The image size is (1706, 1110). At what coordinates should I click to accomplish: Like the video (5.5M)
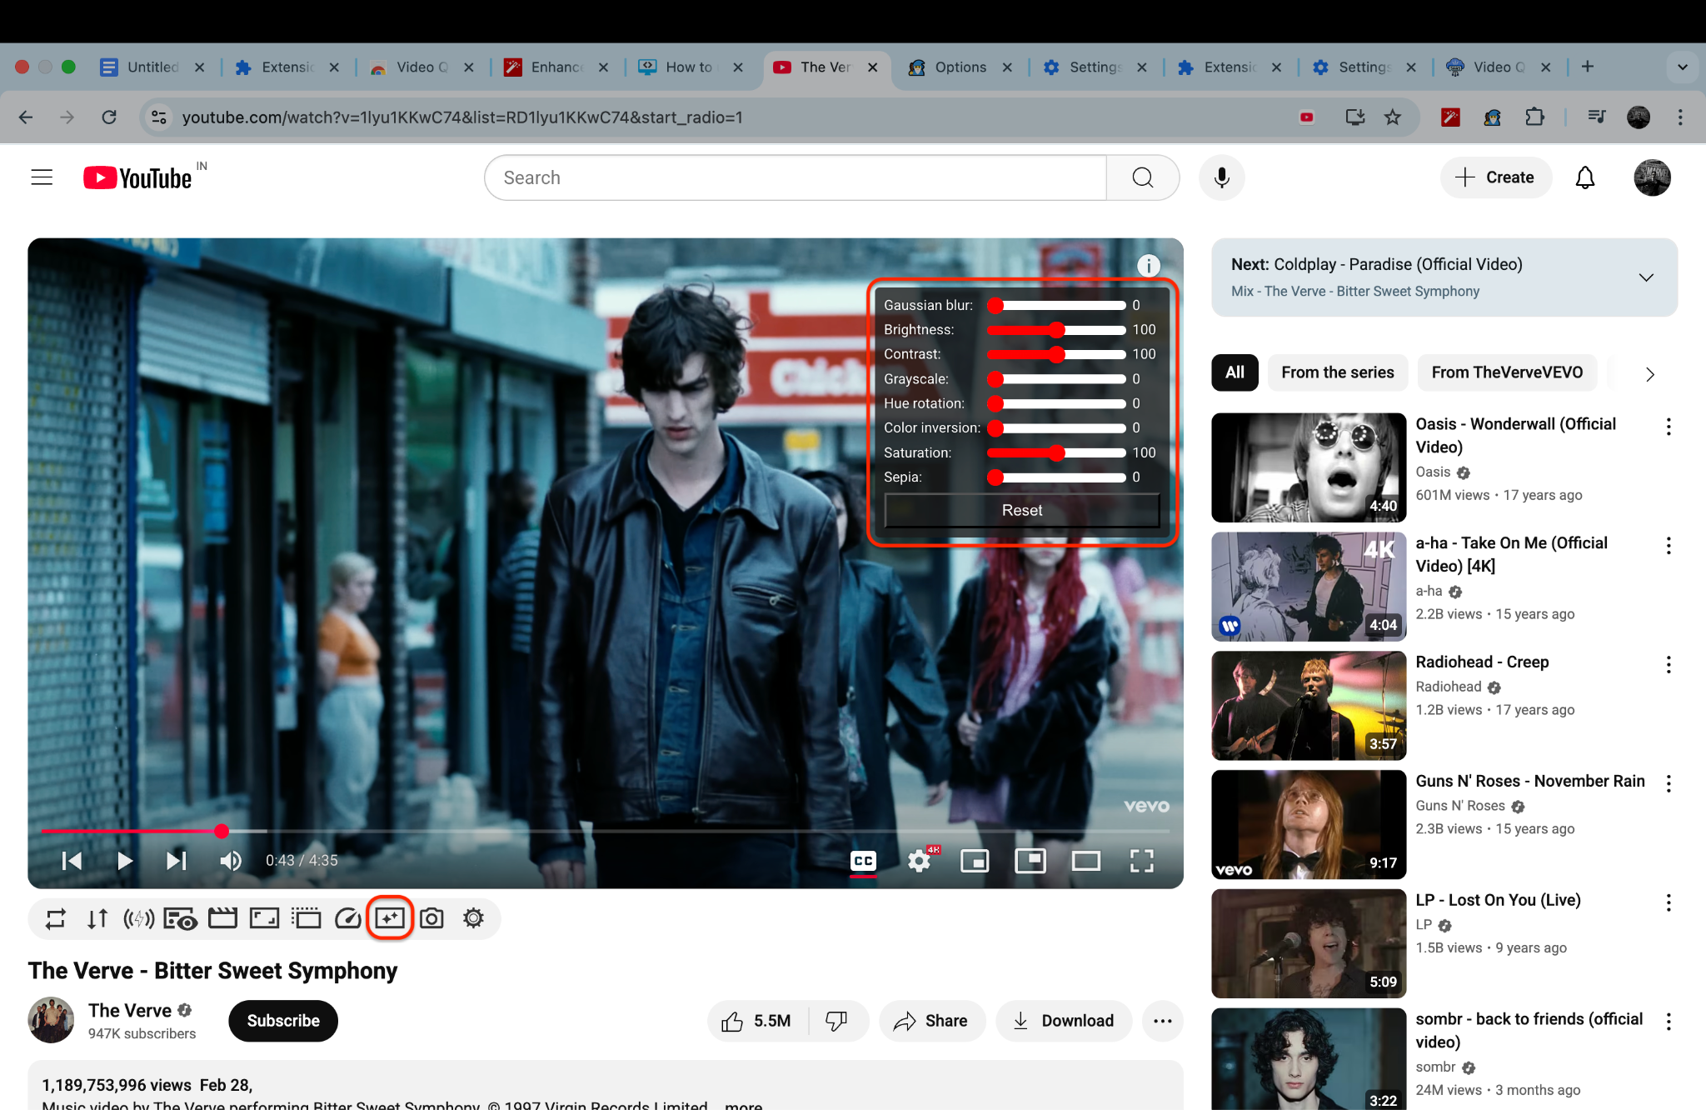[757, 1021]
